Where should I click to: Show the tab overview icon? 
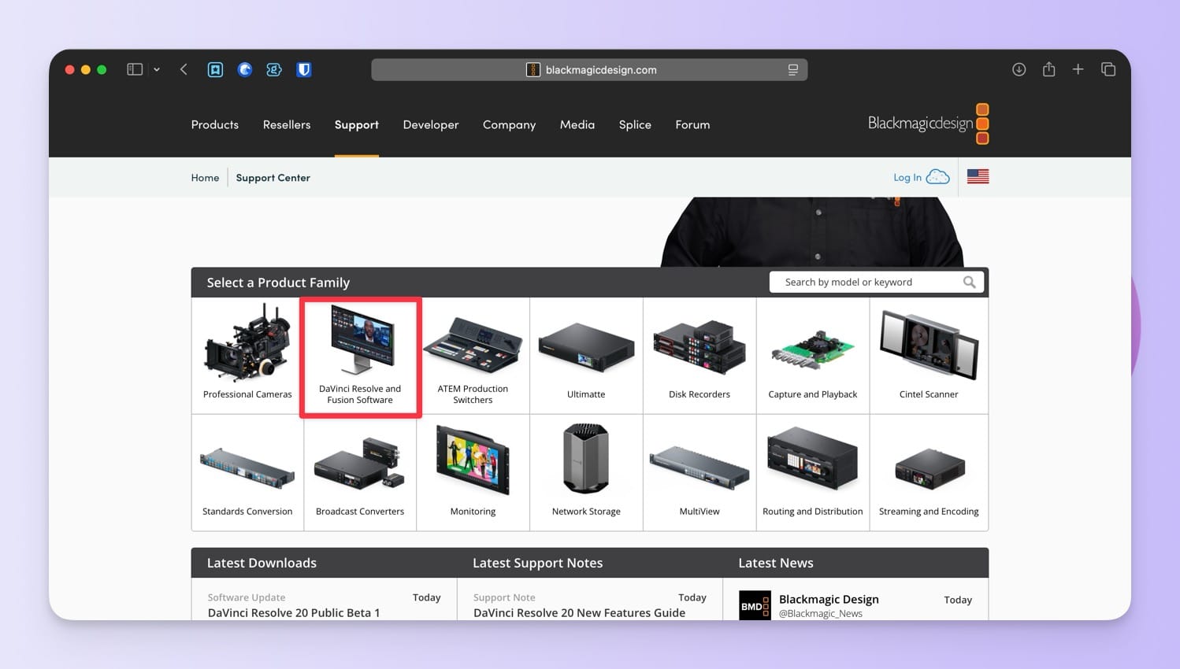click(1108, 69)
